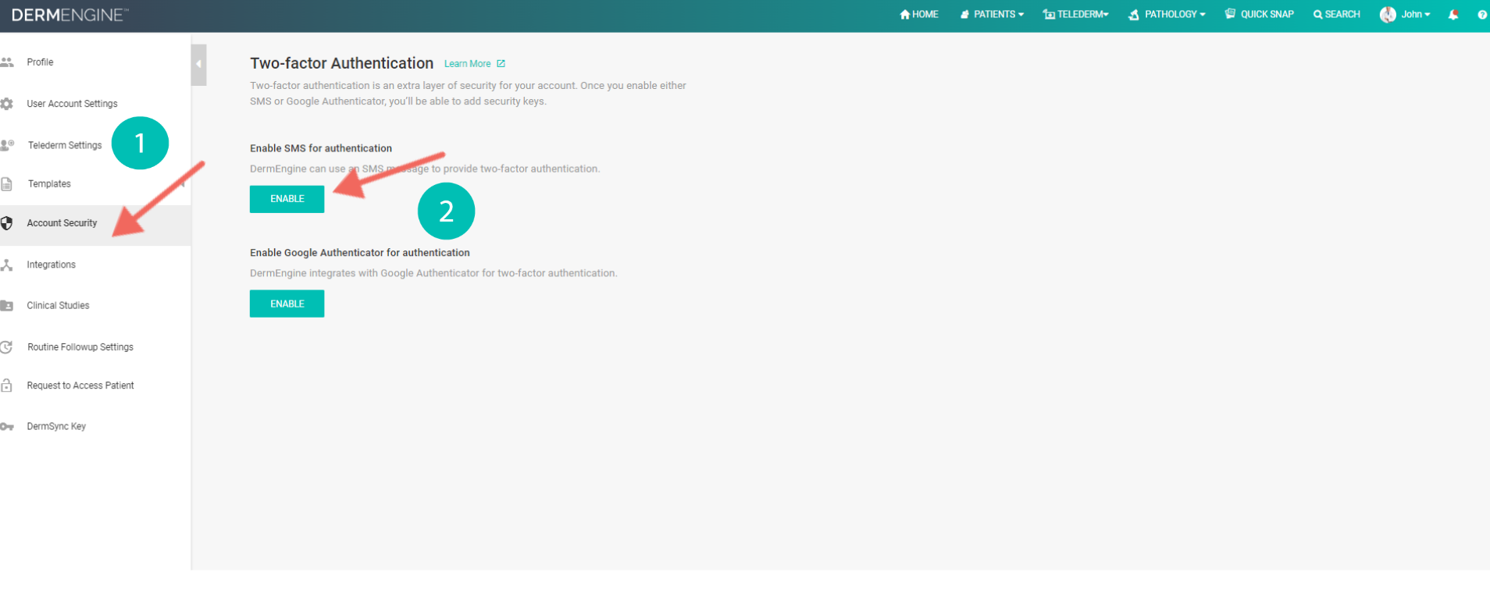Click the Telederm menu icon
The width and height of the screenshot is (1490, 597).
pyautogui.click(x=1049, y=15)
